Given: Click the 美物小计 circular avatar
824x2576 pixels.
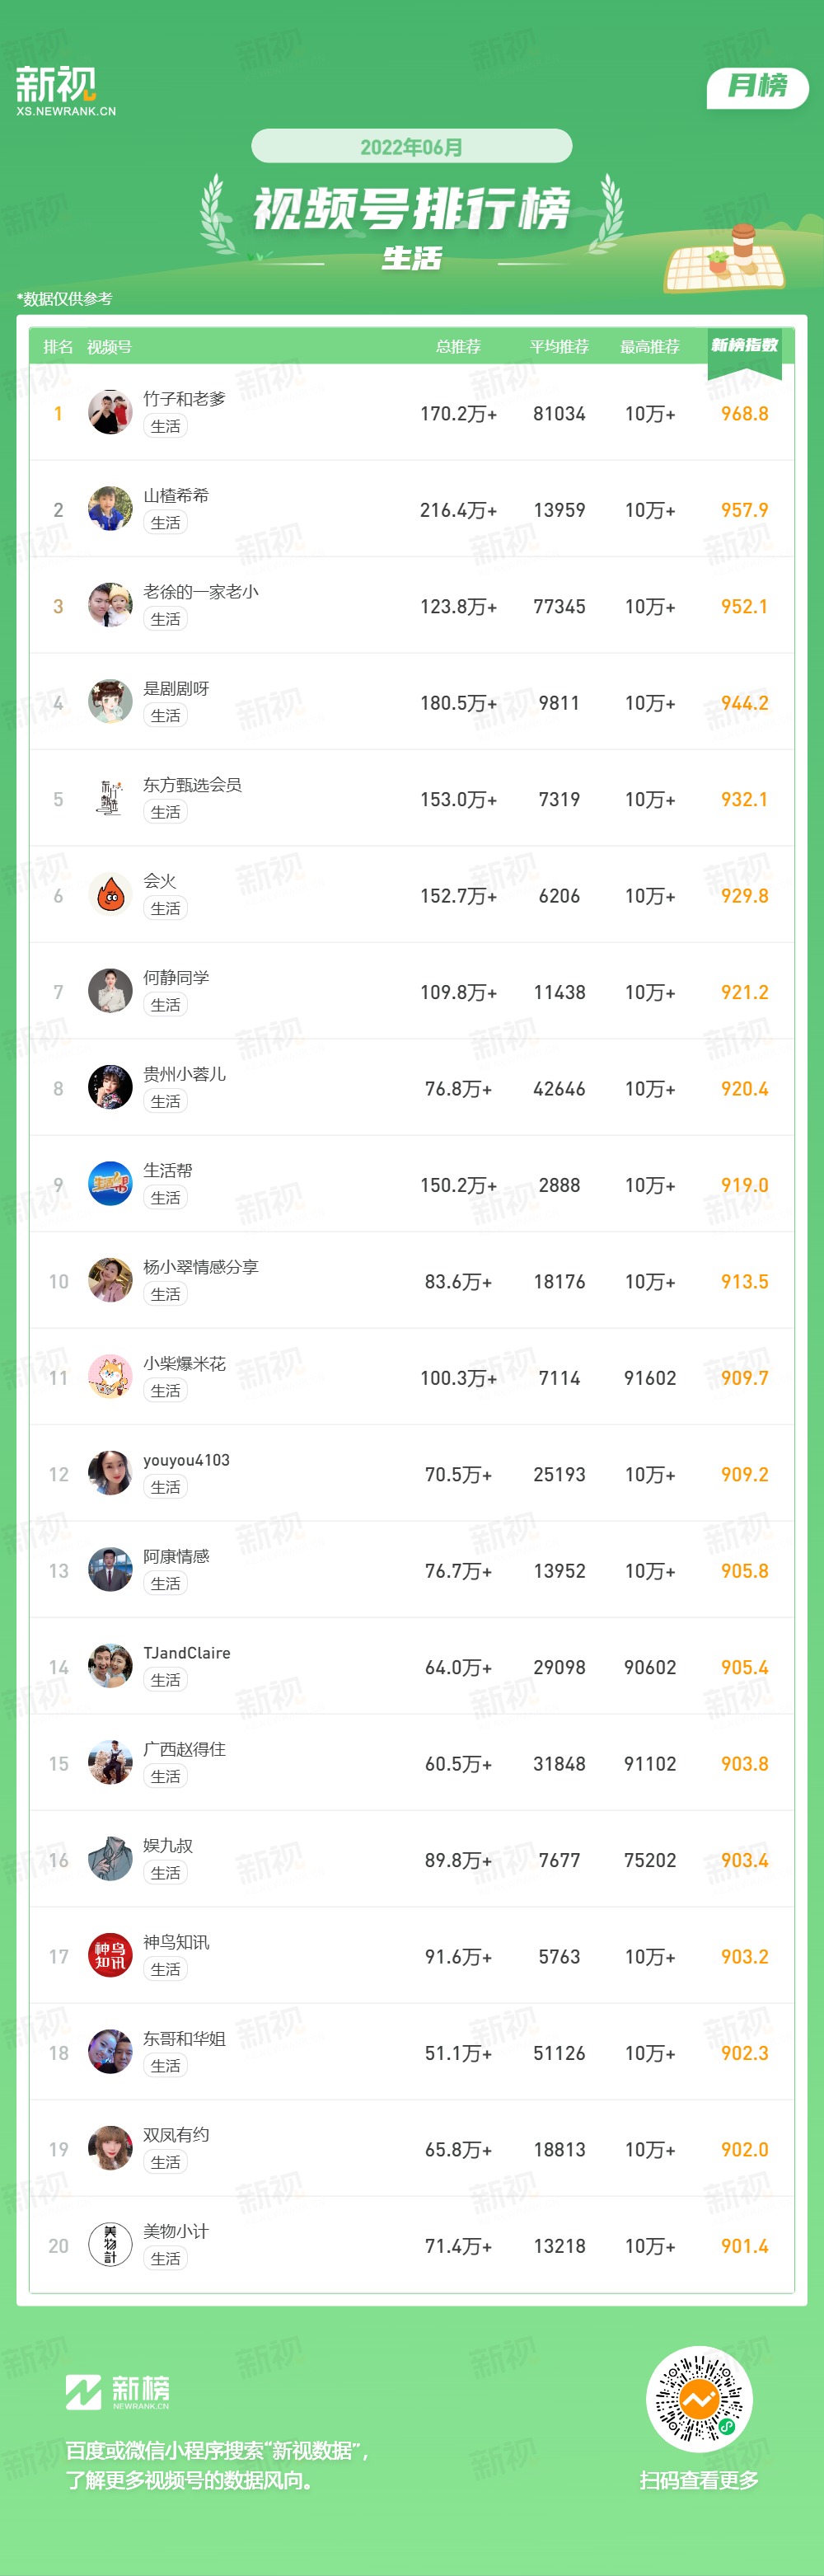Looking at the screenshot, I should click(x=110, y=2244).
